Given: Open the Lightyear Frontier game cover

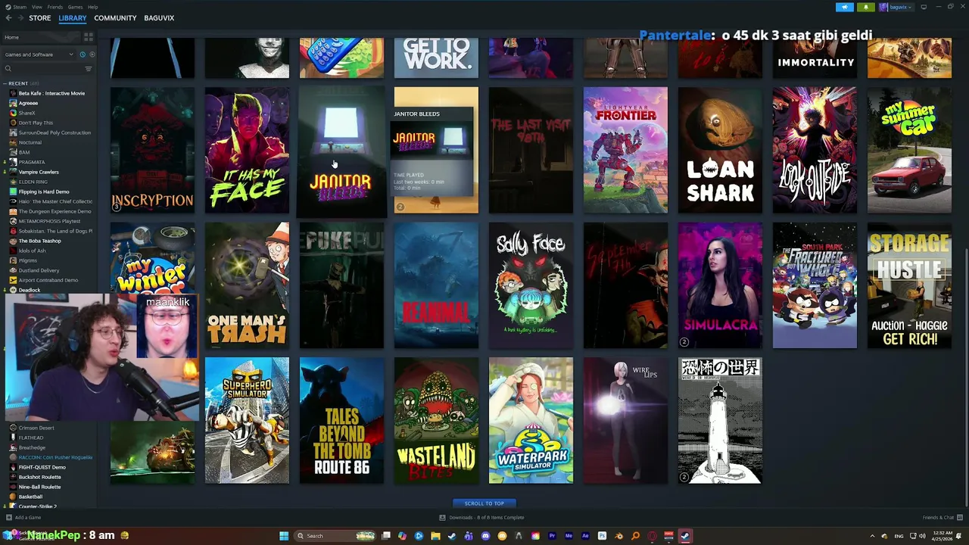Looking at the screenshot, I should point(625,150).
